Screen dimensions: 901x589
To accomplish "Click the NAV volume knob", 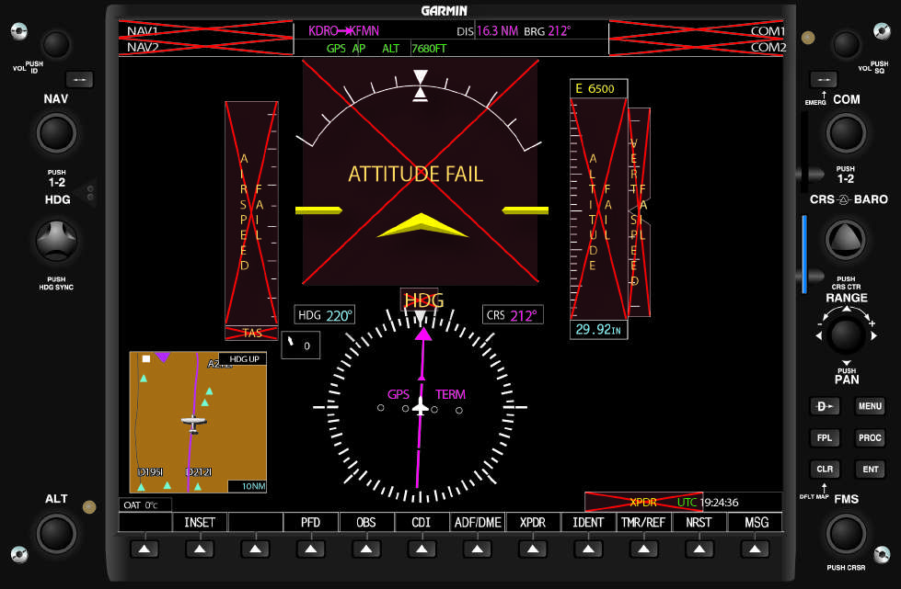I will click(56, 44).
